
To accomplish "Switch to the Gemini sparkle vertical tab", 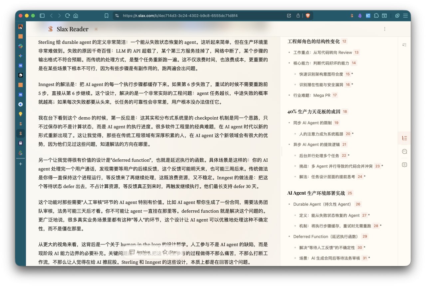I will coord(21,56).
